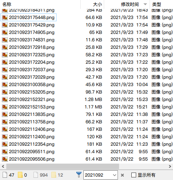Sort by the 名称 column header
This screenshot has height=180, width=173.
click(7, 4)
